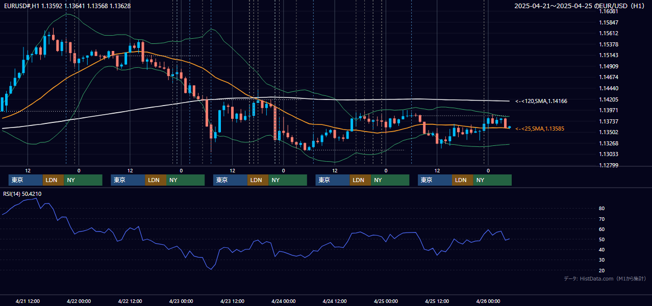The width and height of the screenshot is (652, 306).
Task: Click price axis label 1.16081
Action: coord(609,11)
